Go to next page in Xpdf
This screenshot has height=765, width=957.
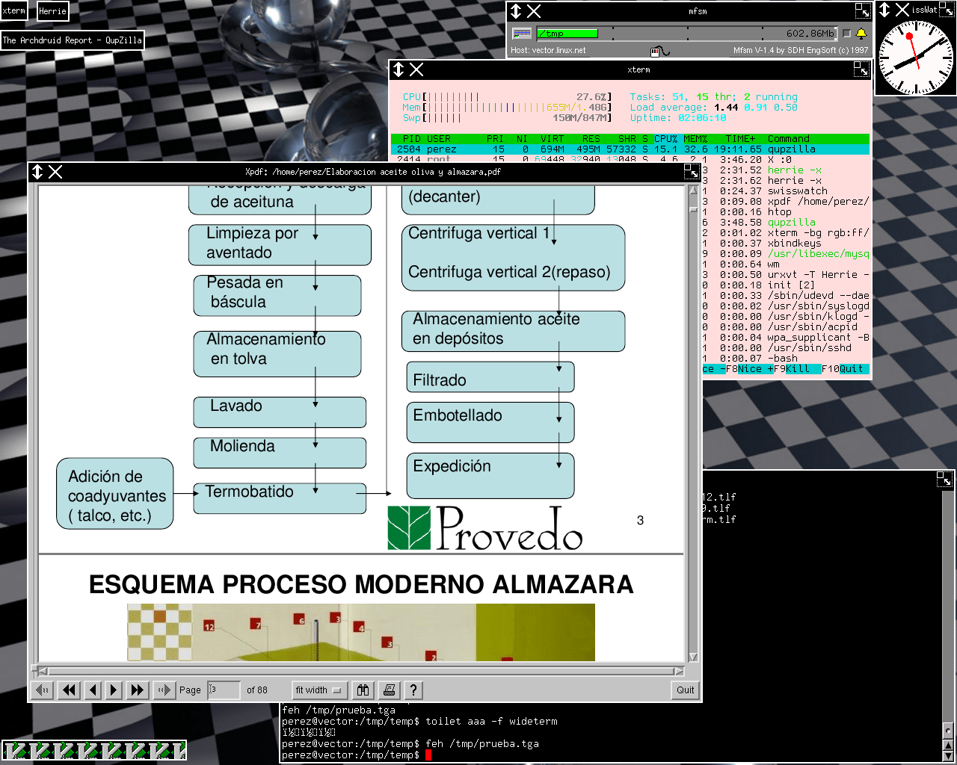coord(114,690)
